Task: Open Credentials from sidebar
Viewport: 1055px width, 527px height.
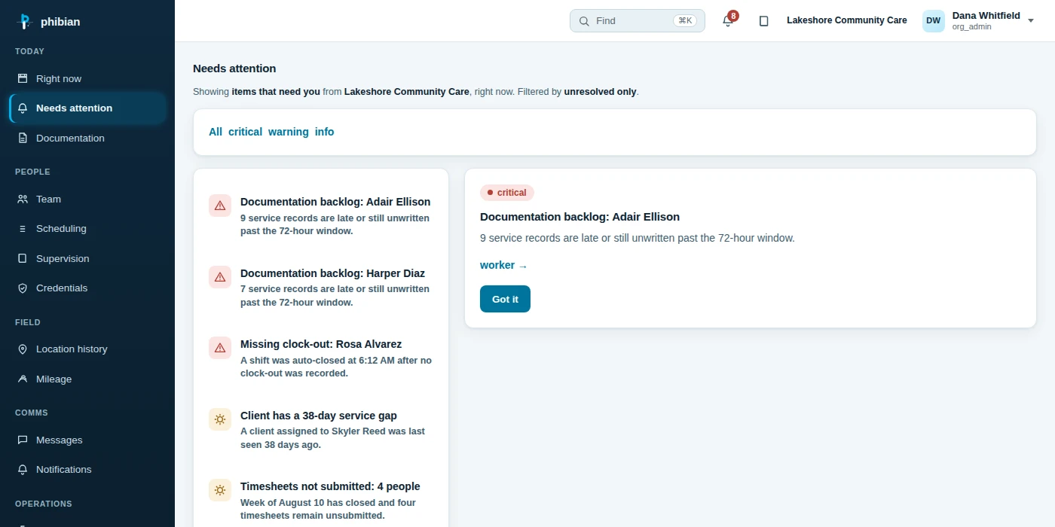Action: click(87, 288)
